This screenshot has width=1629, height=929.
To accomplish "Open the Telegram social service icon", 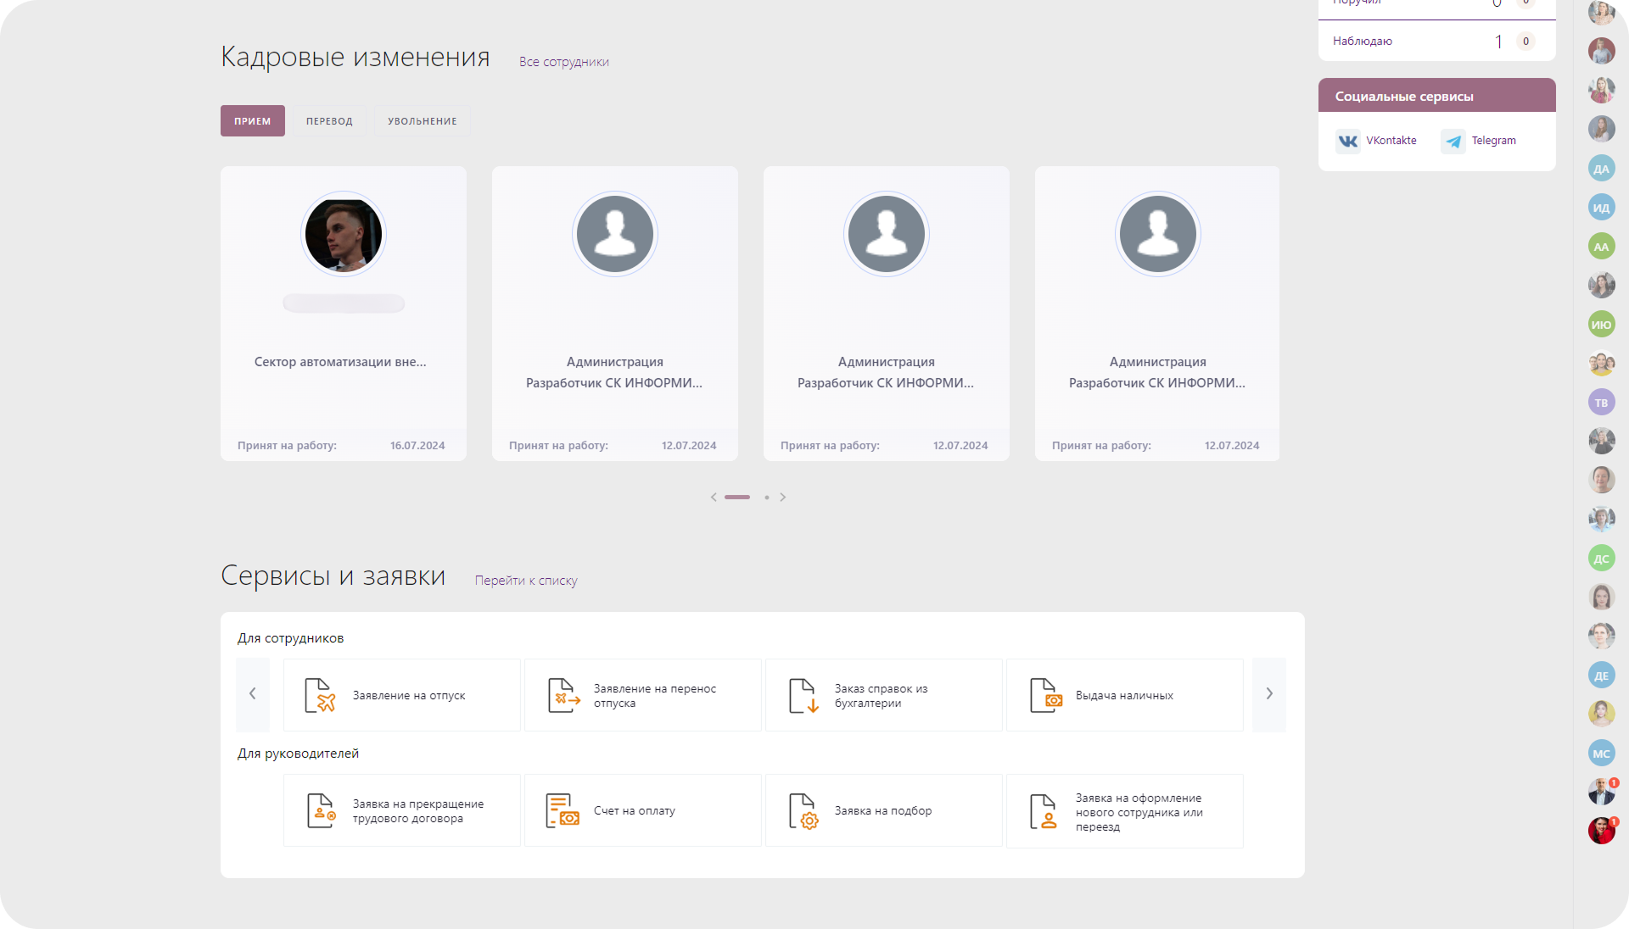I will coord(1453,141).
